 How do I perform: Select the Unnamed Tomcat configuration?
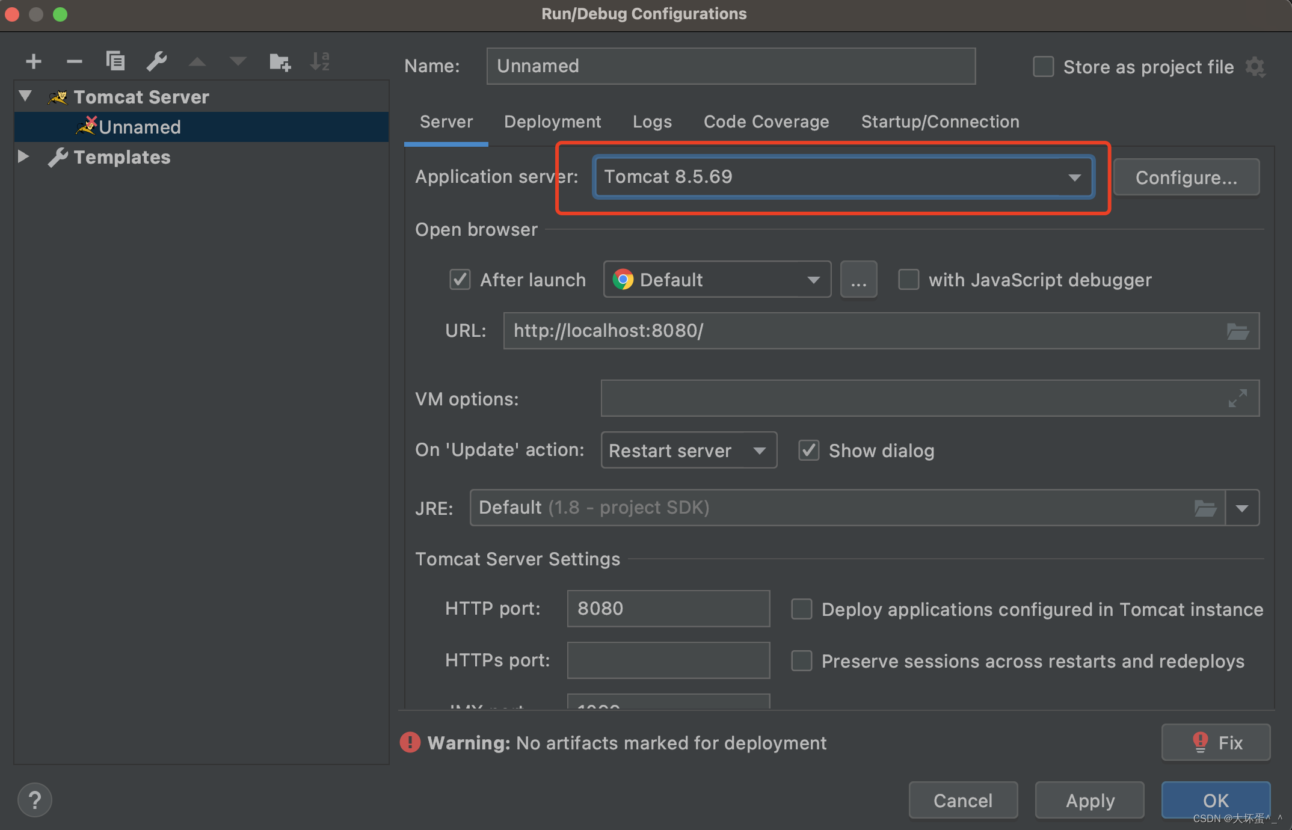coord(201,127)
